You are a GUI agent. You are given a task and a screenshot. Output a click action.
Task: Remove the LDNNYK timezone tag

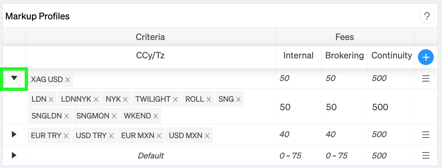(96, 99)
